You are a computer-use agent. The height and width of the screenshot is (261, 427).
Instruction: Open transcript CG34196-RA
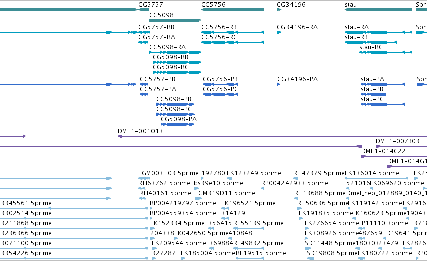(x=297, y=27)
